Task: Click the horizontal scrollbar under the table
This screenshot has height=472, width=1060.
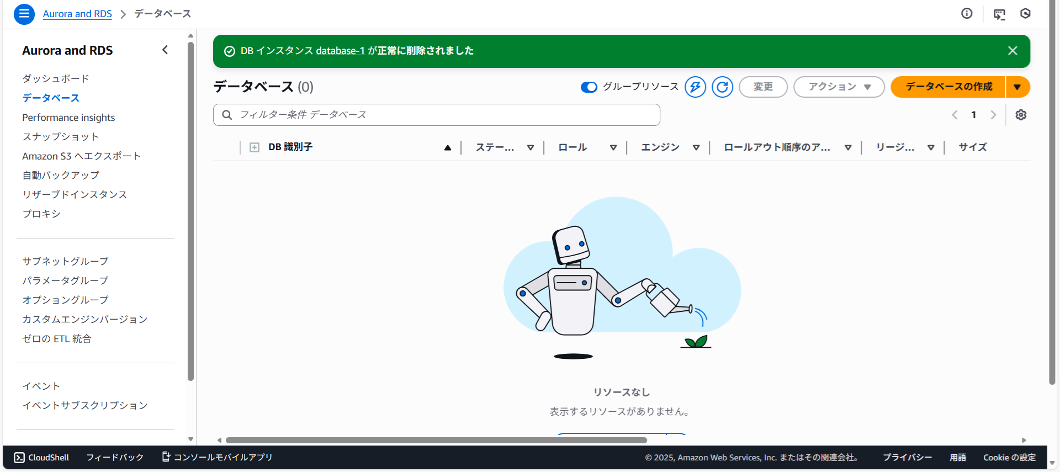Action: tap(436, 440)
